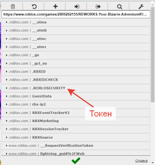This screenshot has height=165, width=155.
Task: Open cookie search with the magnifier icon
Action: tap(119, 7)
